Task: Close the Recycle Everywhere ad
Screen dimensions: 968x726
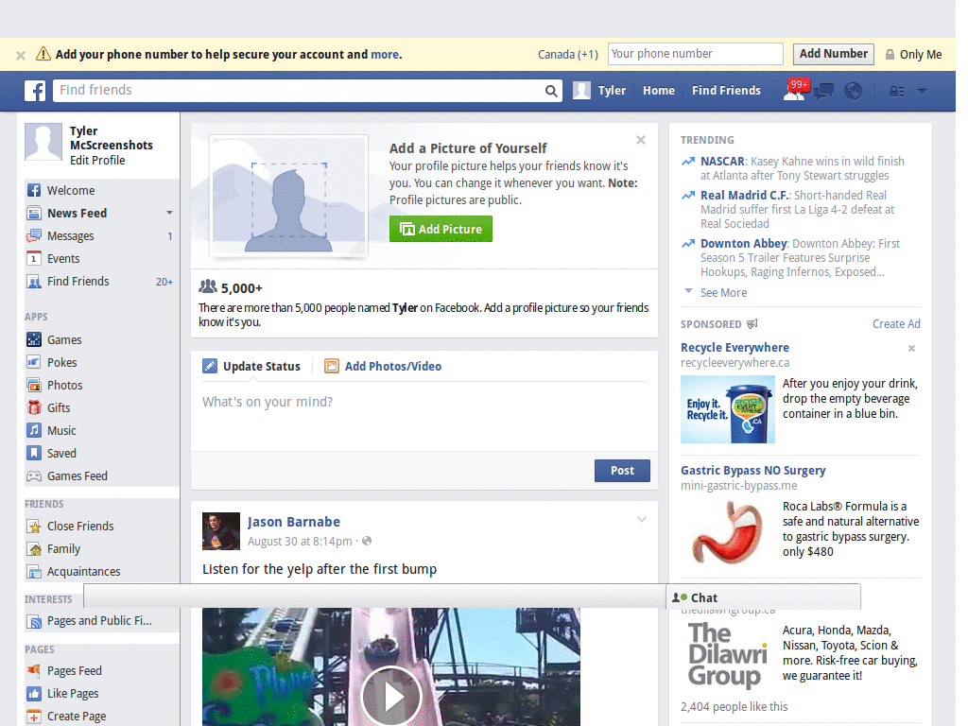Action: pyautogui.click(x=911, y=349)
